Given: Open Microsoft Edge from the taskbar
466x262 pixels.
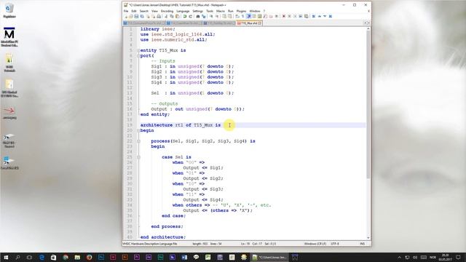Looking at the screenshot, I should 42,257.
